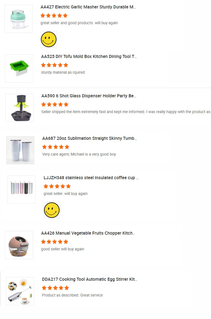Screen dimensions: 211x319
Task: Click the star rating of the Tofu Mold review
Action: (x=55, y=65)
